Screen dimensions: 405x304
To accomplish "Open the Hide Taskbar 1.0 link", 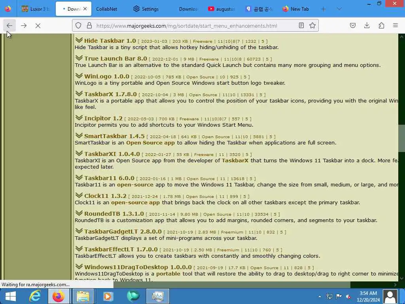I will pos(110,41).
